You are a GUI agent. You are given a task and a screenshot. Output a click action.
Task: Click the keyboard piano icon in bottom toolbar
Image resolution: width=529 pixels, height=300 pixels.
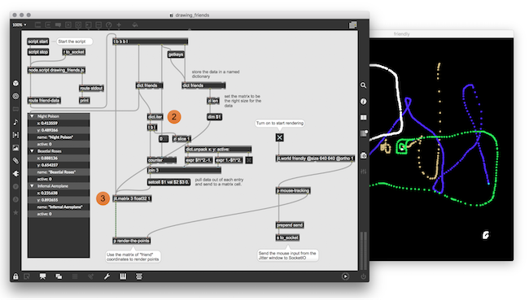tap(123, 276)
